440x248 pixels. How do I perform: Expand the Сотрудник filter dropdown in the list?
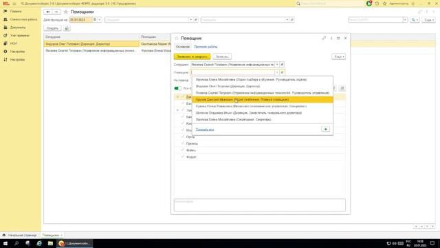pos(191,20)
